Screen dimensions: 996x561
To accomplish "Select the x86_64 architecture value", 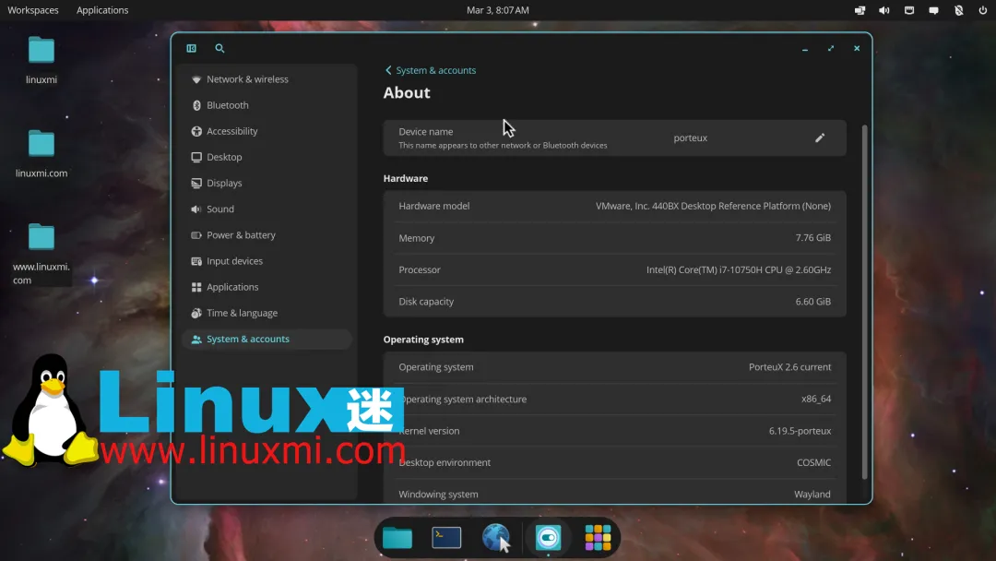I will 816,399.
